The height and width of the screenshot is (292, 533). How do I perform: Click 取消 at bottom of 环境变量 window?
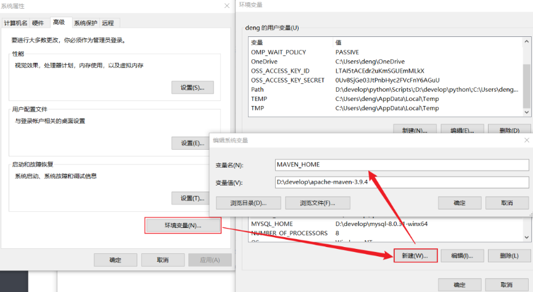506,285
